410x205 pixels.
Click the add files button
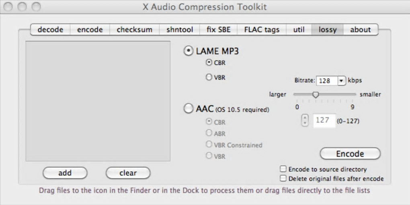point(65,173)
